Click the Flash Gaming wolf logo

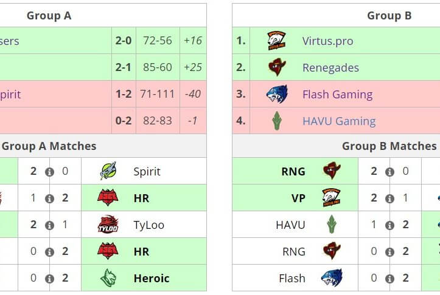tap(276, 94)
